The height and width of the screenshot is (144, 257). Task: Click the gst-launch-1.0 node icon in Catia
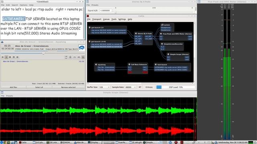(x=90, y=28)
